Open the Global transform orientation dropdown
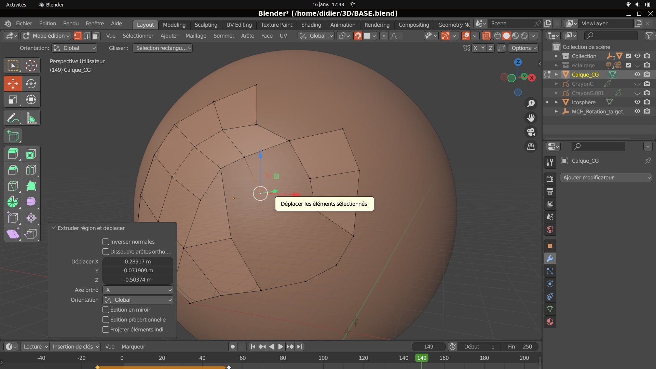This screenshot has width=656, height=369. coord(316,36)
